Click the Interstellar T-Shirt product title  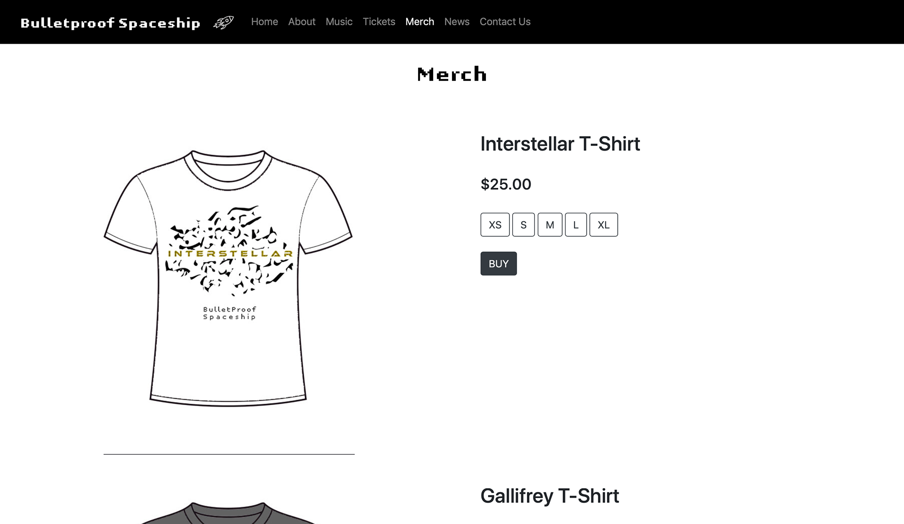tap(560, 144)
